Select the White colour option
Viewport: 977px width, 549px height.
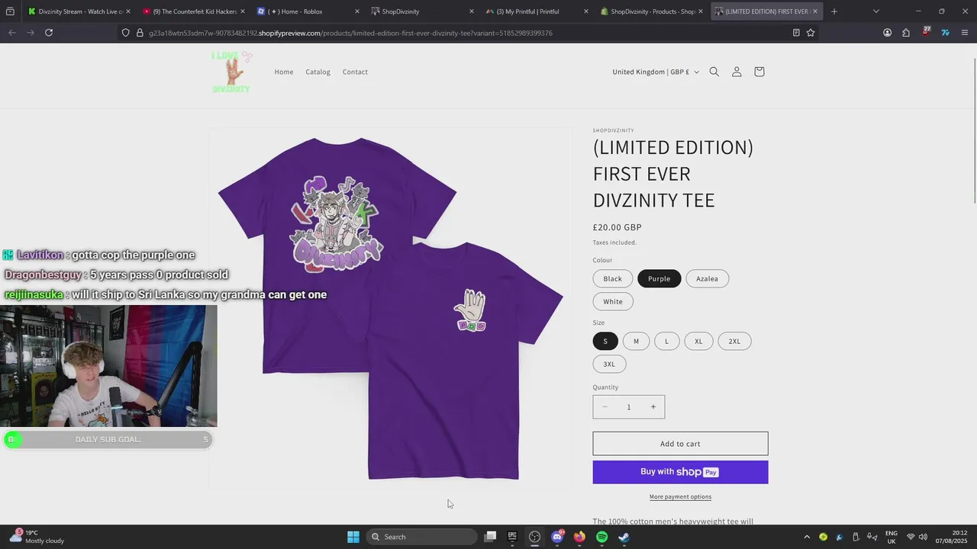(x=613, y=301)
